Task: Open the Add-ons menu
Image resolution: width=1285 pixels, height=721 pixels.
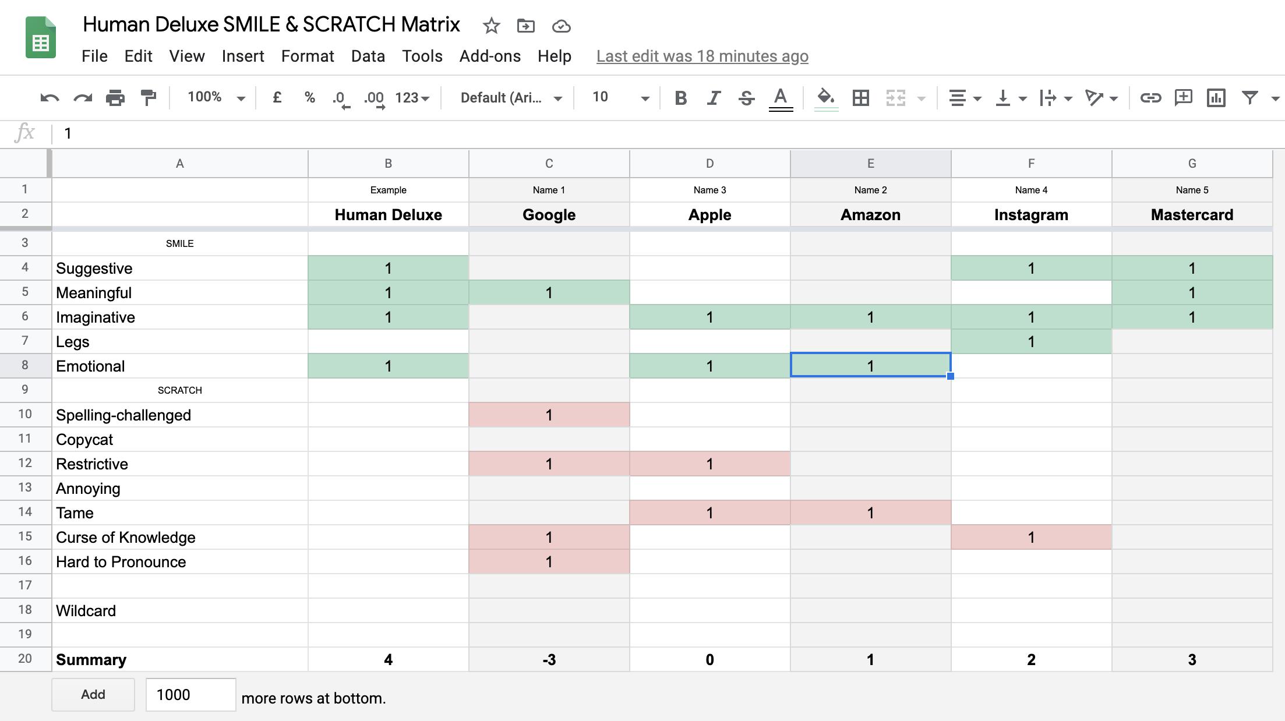Action: 490,56
